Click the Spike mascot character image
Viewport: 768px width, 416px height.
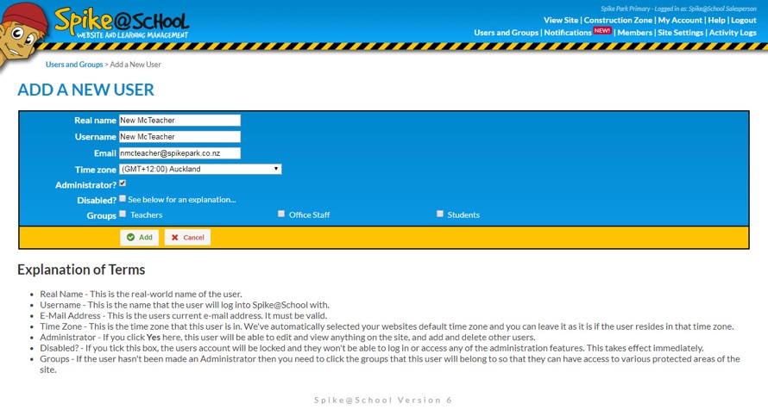pyautogui.click(x=23, y=34)
